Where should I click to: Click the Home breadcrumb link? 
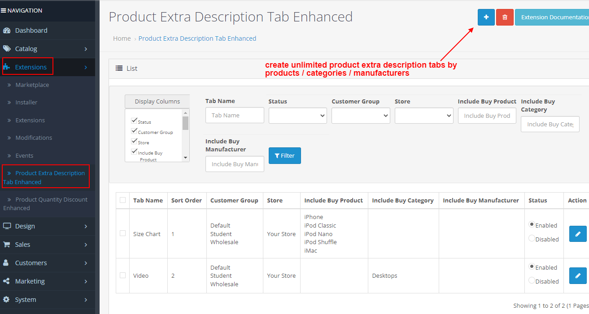click(122, 39)
